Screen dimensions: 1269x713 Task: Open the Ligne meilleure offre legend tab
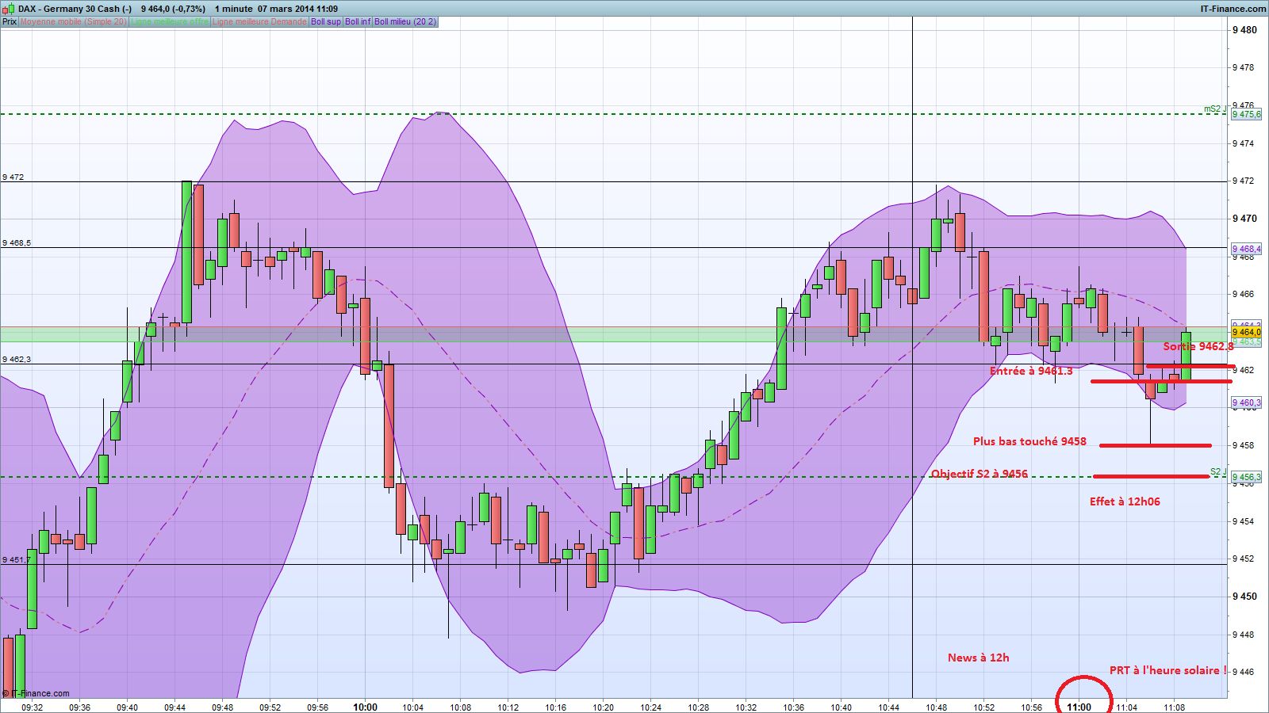170,22
